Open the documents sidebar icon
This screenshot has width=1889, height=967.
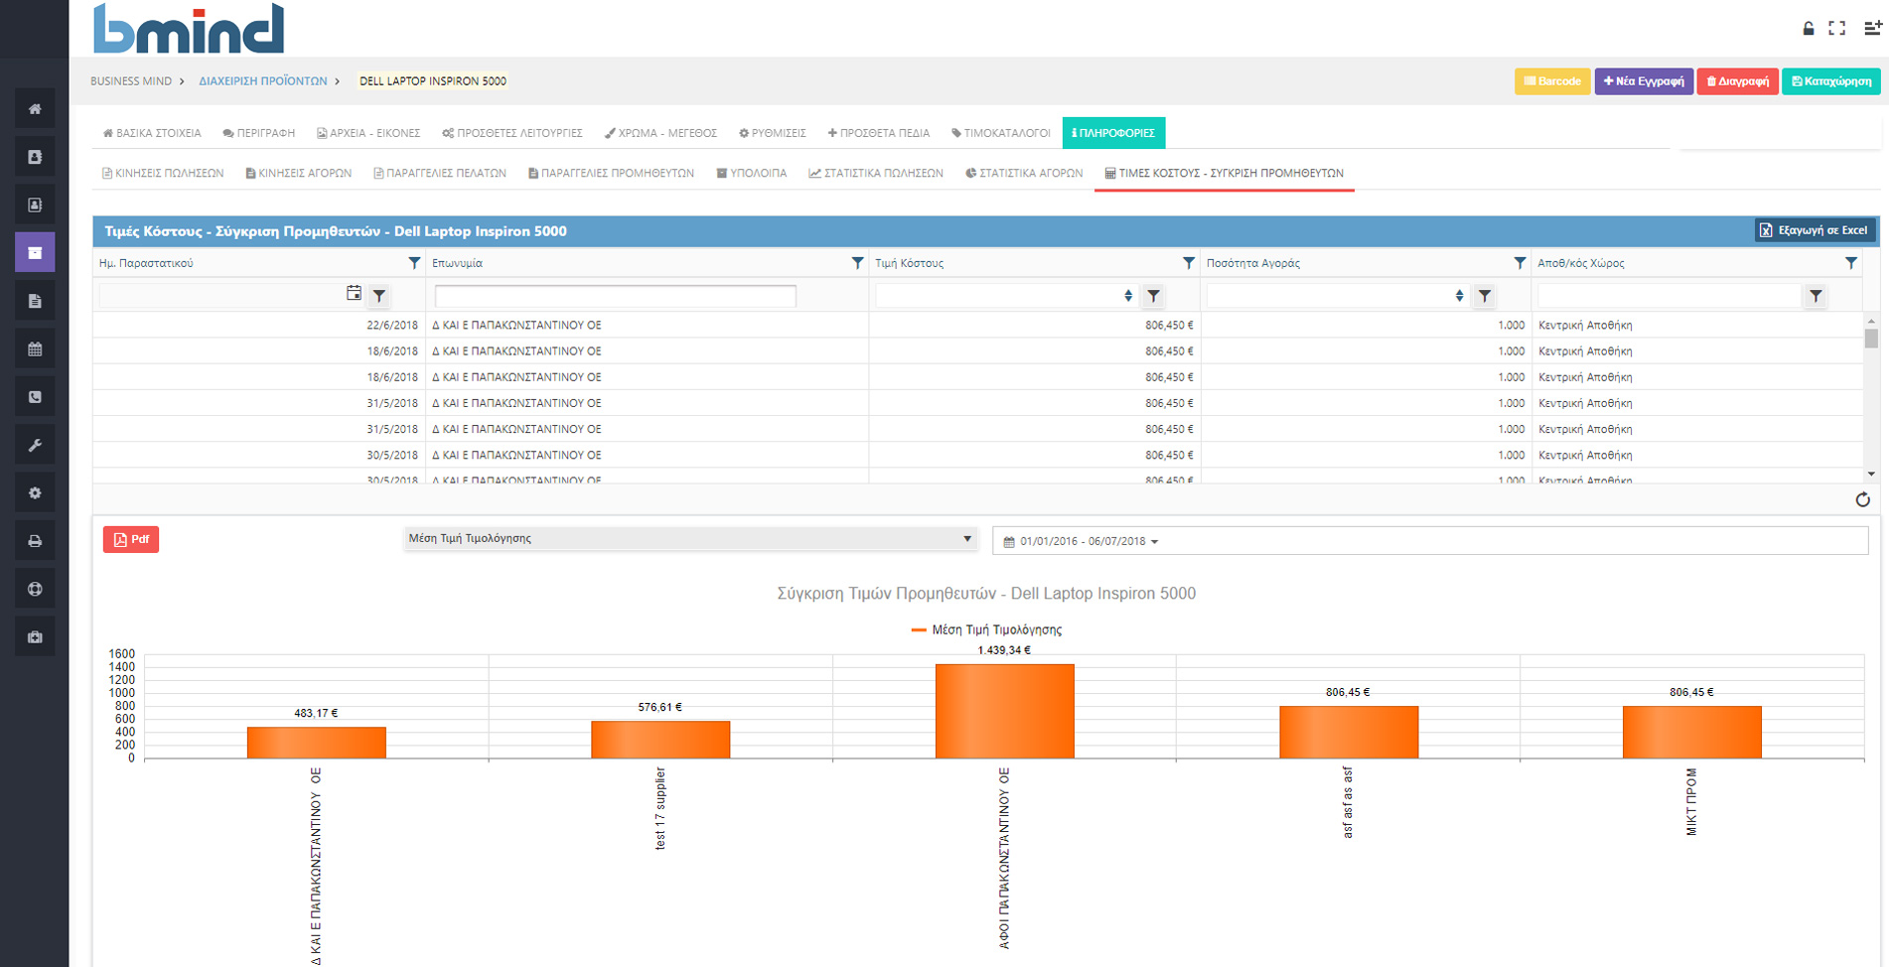35,301
